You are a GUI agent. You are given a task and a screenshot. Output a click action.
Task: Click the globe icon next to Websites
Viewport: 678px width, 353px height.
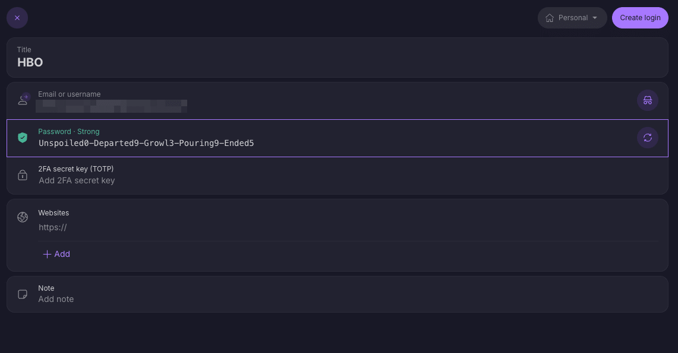[23, 217]
